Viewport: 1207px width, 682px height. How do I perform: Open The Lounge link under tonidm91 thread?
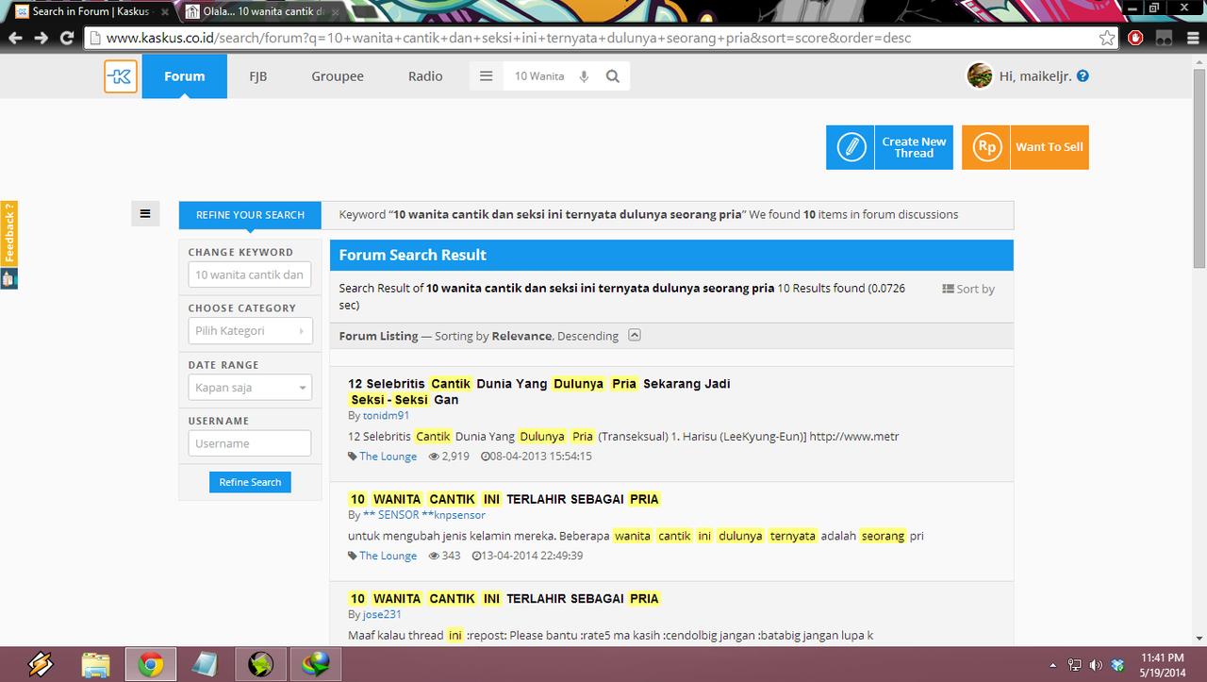388,457
